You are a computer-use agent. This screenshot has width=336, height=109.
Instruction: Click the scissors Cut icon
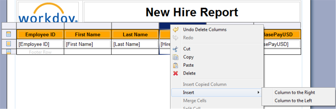tap(176, 49)
